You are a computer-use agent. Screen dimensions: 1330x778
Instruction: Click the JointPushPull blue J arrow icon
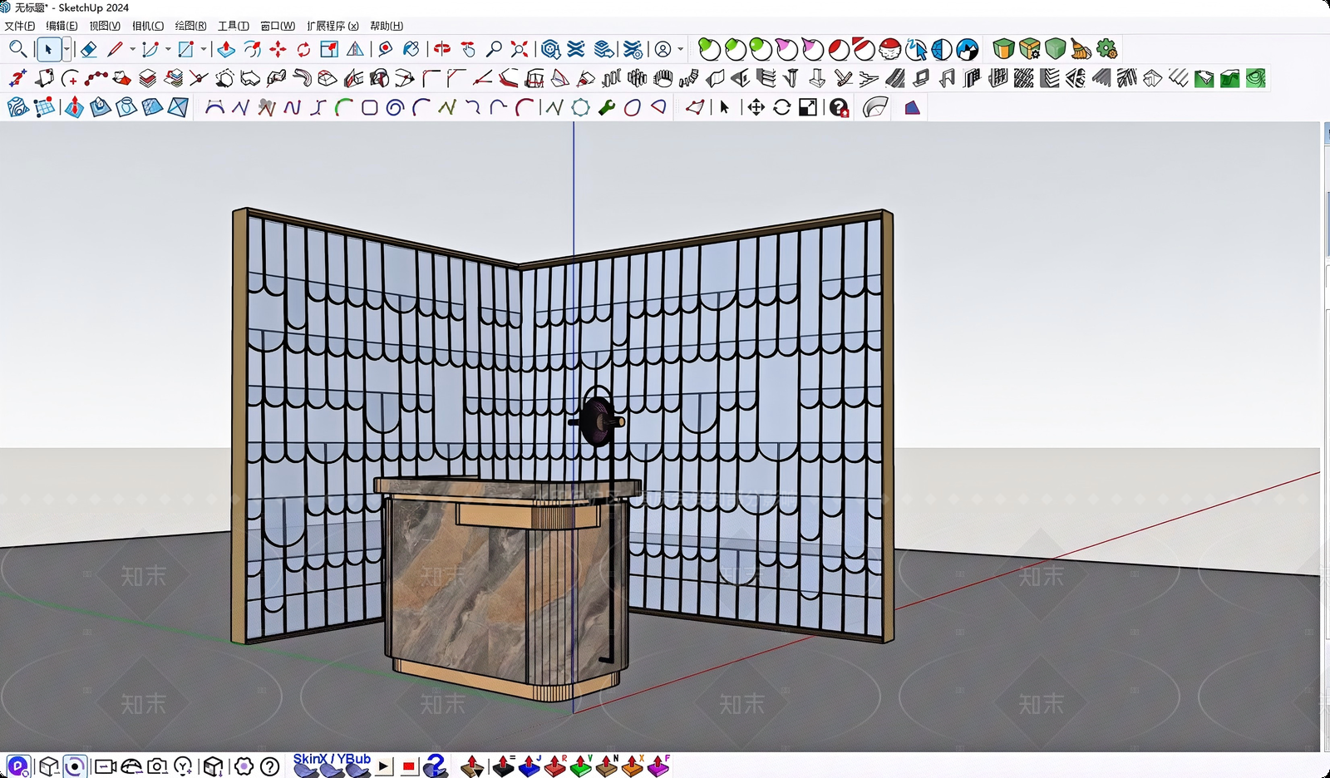pos(530,766)
